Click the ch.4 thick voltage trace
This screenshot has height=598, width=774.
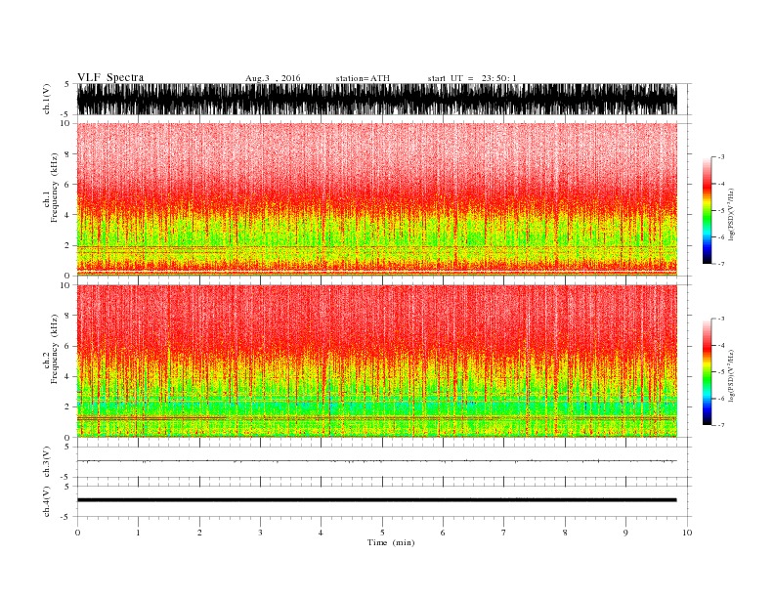(377, 500)
